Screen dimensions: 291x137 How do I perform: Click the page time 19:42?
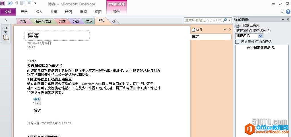pos(31,47)
